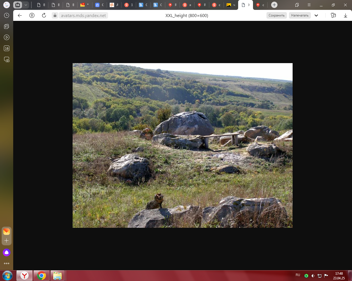Open the Action Center flag icon

point(326,276)
